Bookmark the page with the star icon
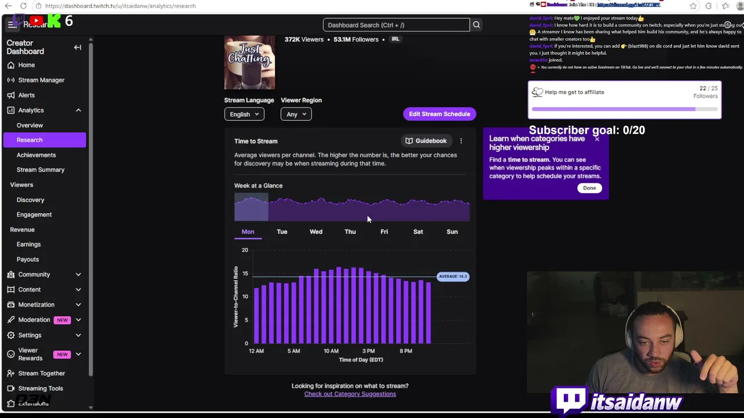This screenshot has height=418, width=744. coord(693,6)
